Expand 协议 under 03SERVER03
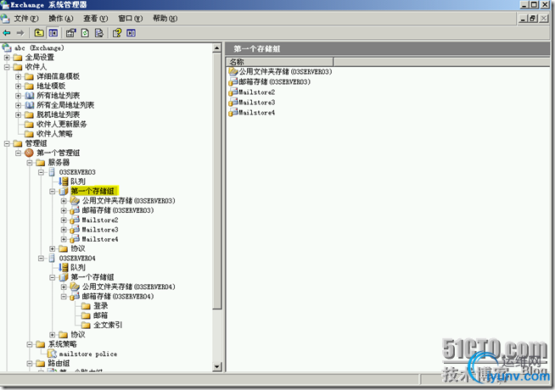Viewport: 555px width, 390px height. (52, 248)
